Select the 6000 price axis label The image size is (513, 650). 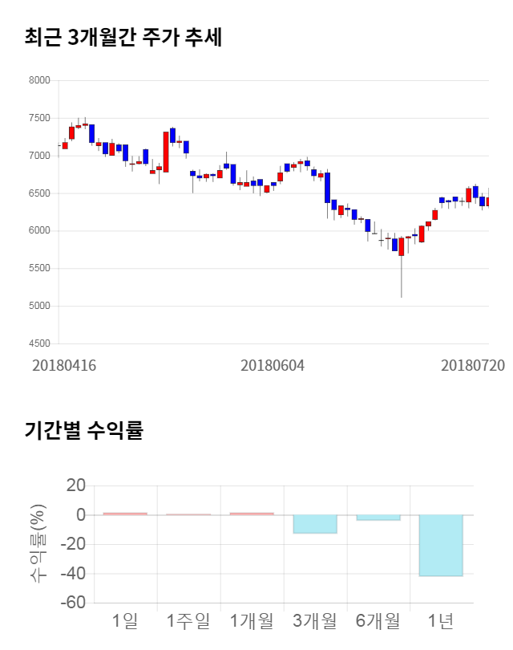(39, 231)
